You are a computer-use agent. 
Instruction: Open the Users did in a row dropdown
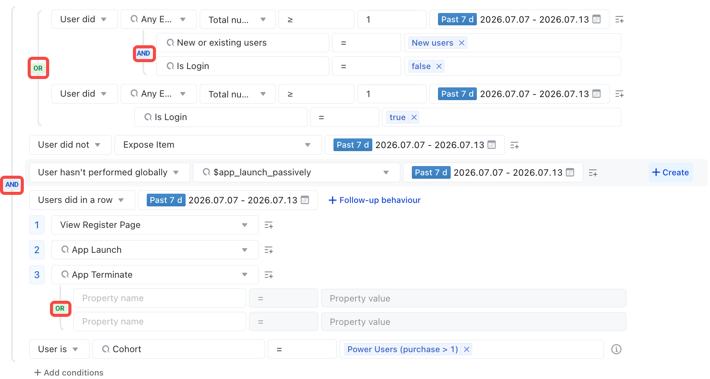pos(82,200)
